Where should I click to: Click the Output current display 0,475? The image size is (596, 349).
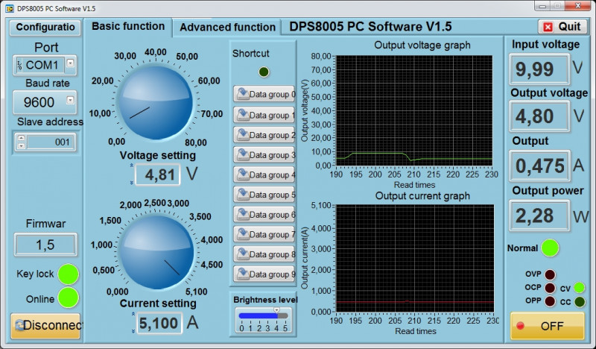(x=539, y=166)
